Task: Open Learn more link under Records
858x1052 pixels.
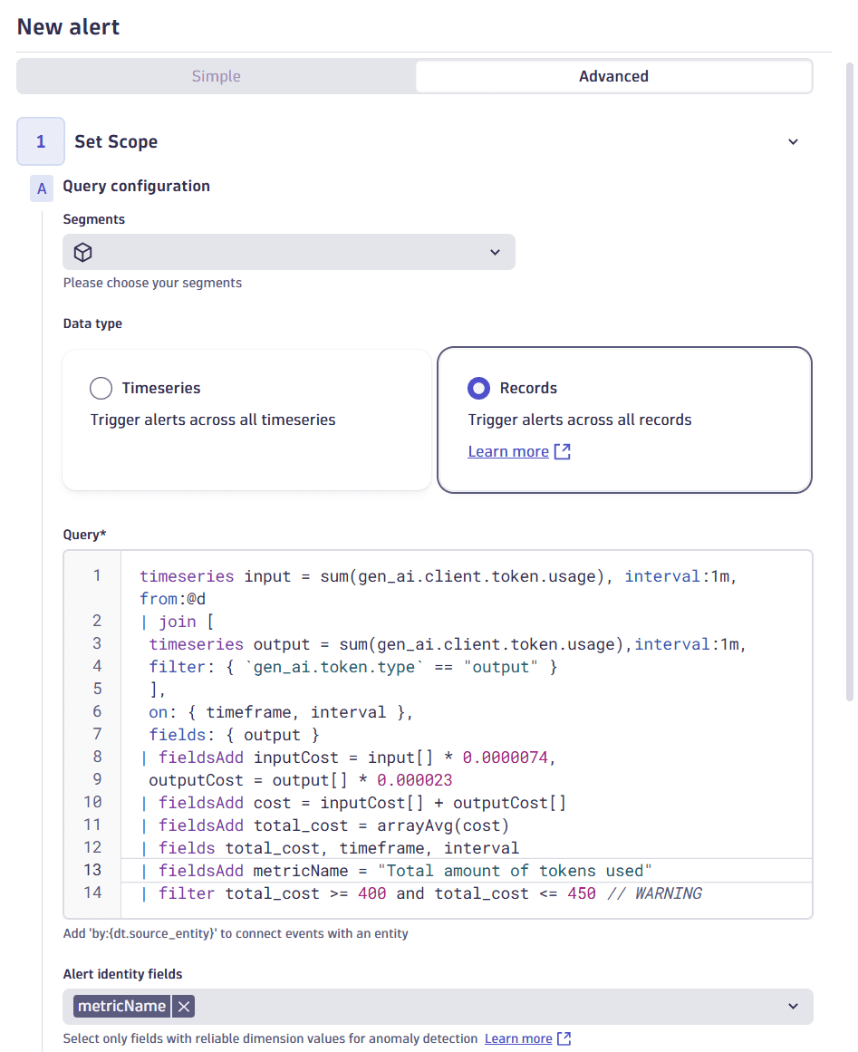Action: tap(507, 451)
